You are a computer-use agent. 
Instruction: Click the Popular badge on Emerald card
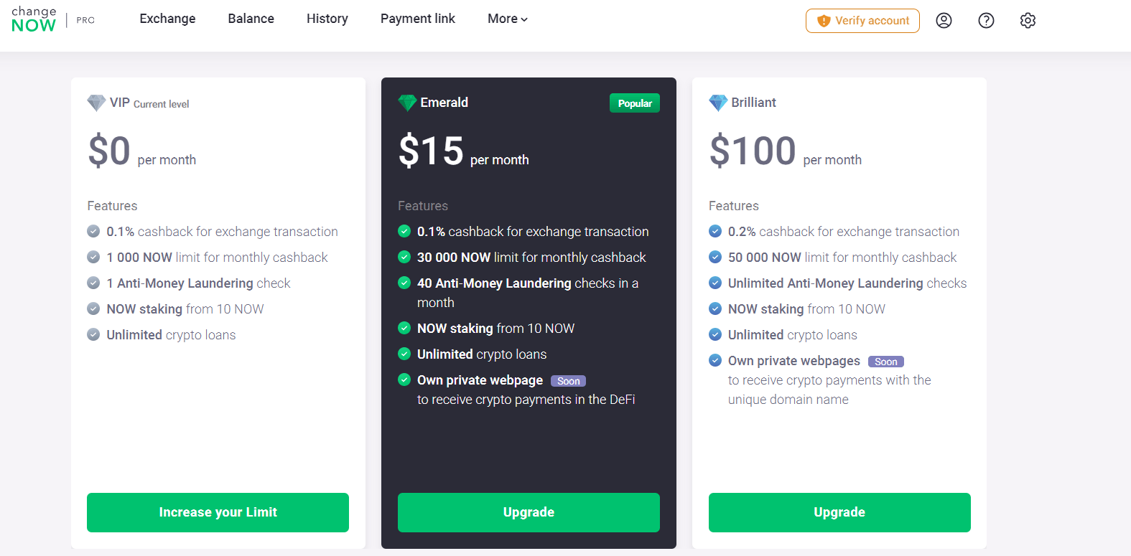coord(635,103)
